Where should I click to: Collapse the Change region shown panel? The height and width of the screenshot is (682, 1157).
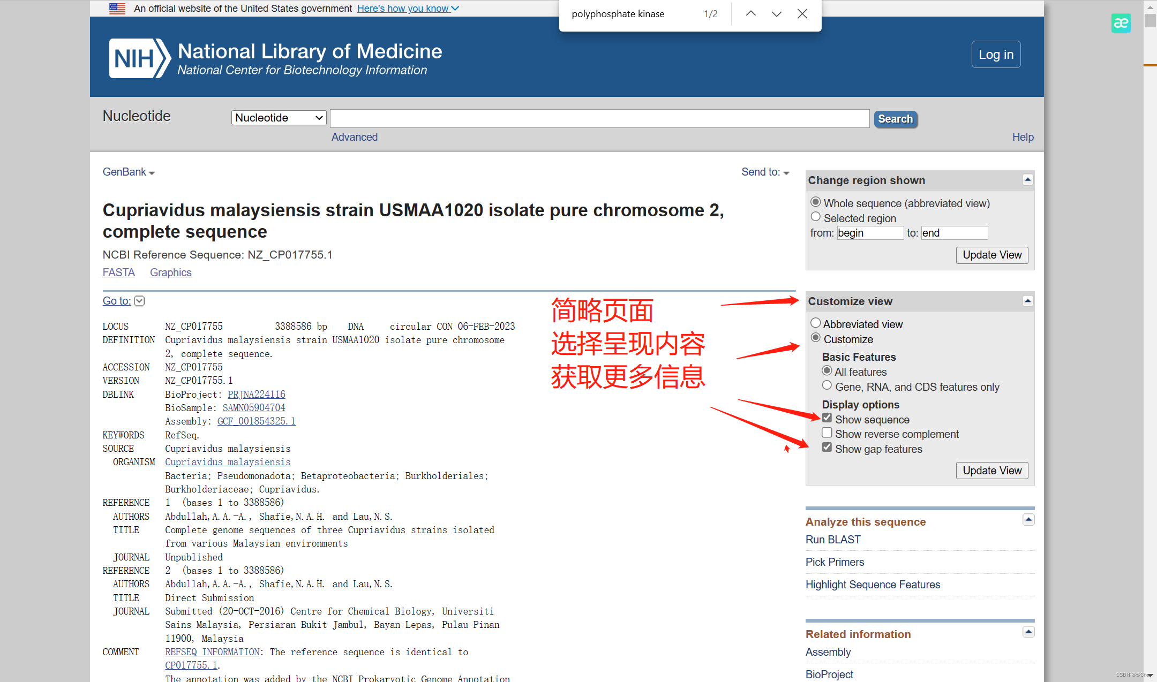[1027, 180]
